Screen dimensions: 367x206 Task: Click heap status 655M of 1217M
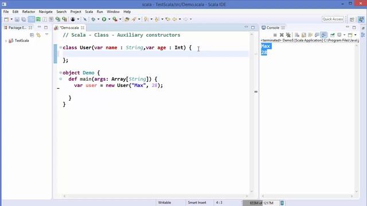pos(261,203)
